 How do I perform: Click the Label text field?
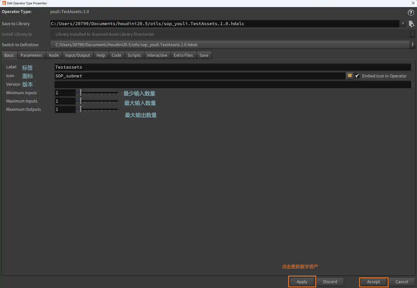tap(233, 67)
